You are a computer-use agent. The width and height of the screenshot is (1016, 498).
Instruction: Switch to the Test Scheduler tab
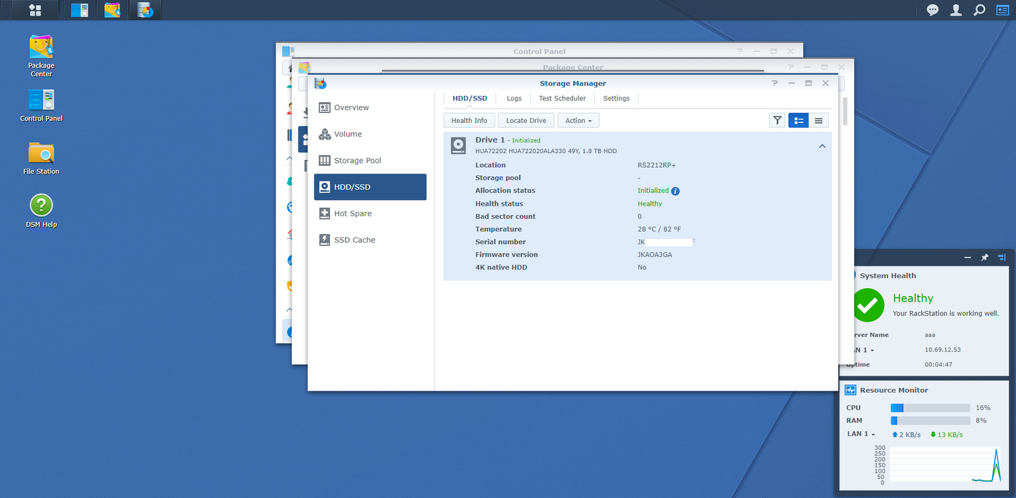[562, 98]
